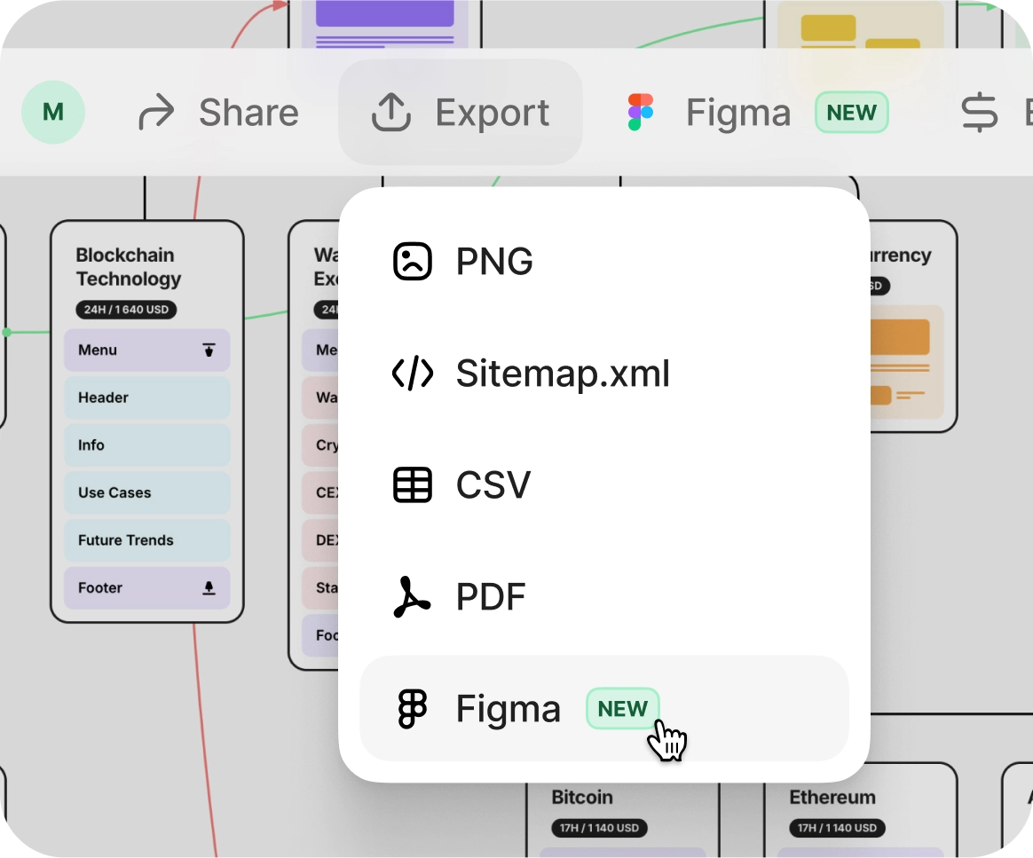
Task: Click the Use Cases block
Action: (146, 492)
